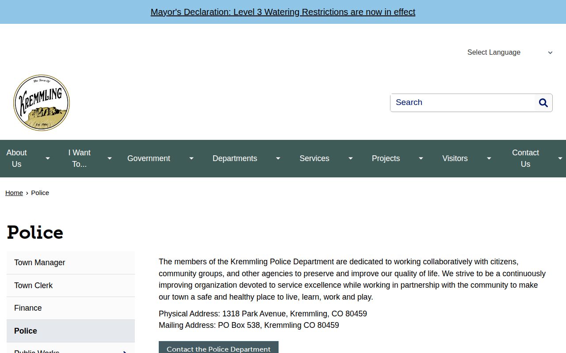Open Projects menu item

pyautogui.click(x=386, y=158)
